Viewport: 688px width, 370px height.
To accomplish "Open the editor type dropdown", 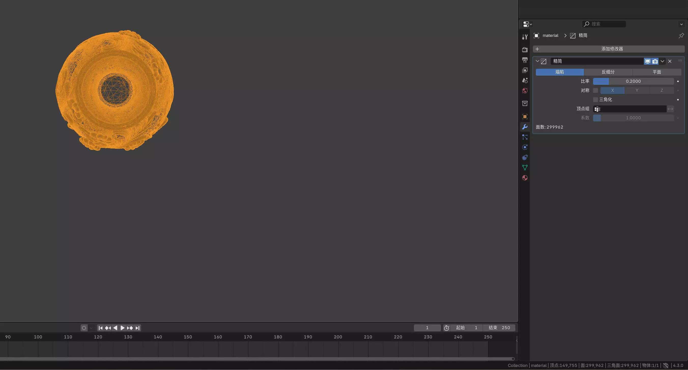I will click(527, 24).
